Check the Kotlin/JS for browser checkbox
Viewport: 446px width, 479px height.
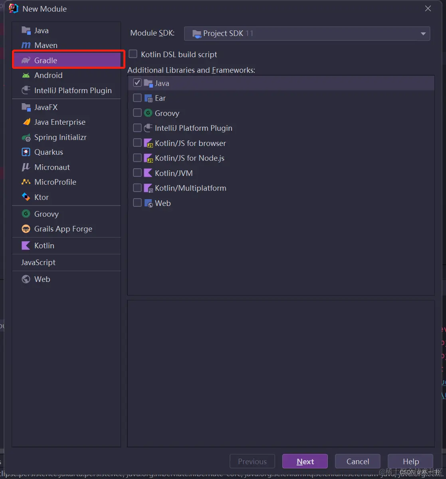pyautogui.click(x=137, y=143)
